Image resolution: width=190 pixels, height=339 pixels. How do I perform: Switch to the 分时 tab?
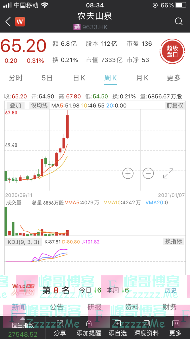point(16,78)
